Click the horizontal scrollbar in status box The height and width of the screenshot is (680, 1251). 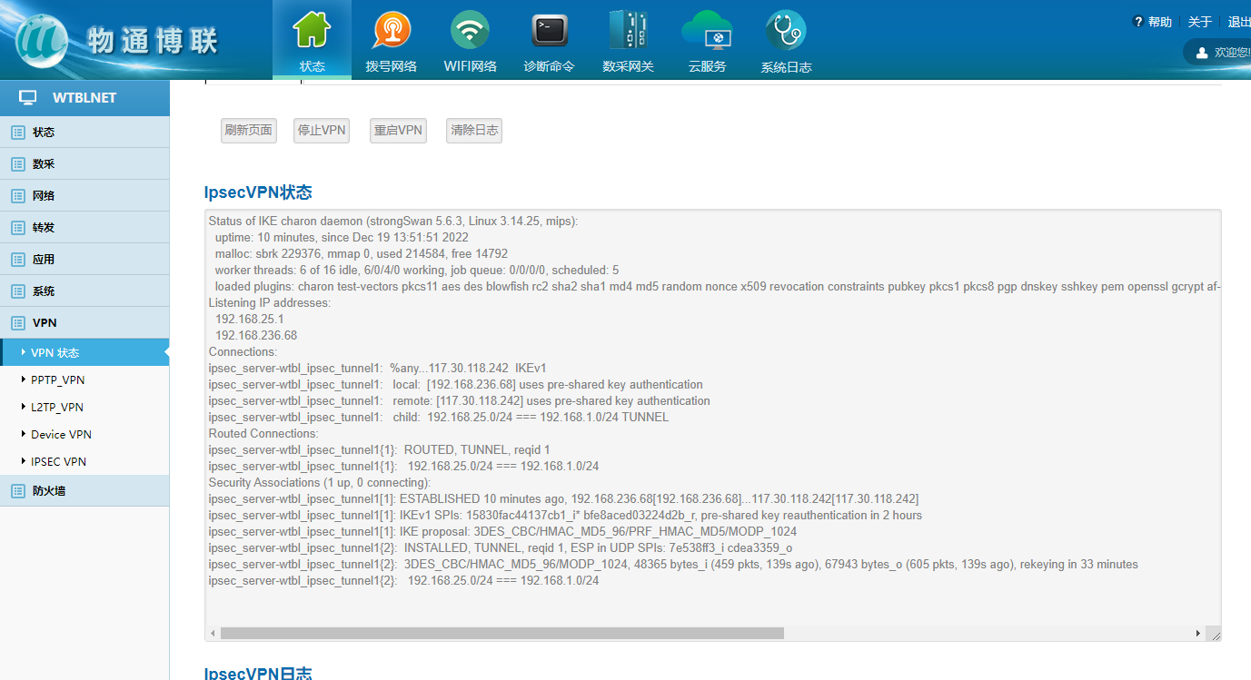[501, 633]
